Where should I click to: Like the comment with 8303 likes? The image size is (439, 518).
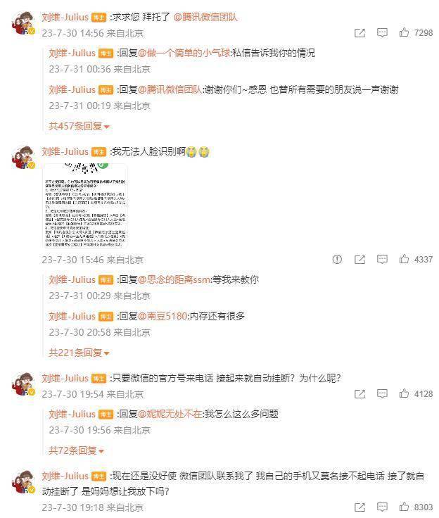click(x=404, y=507)
